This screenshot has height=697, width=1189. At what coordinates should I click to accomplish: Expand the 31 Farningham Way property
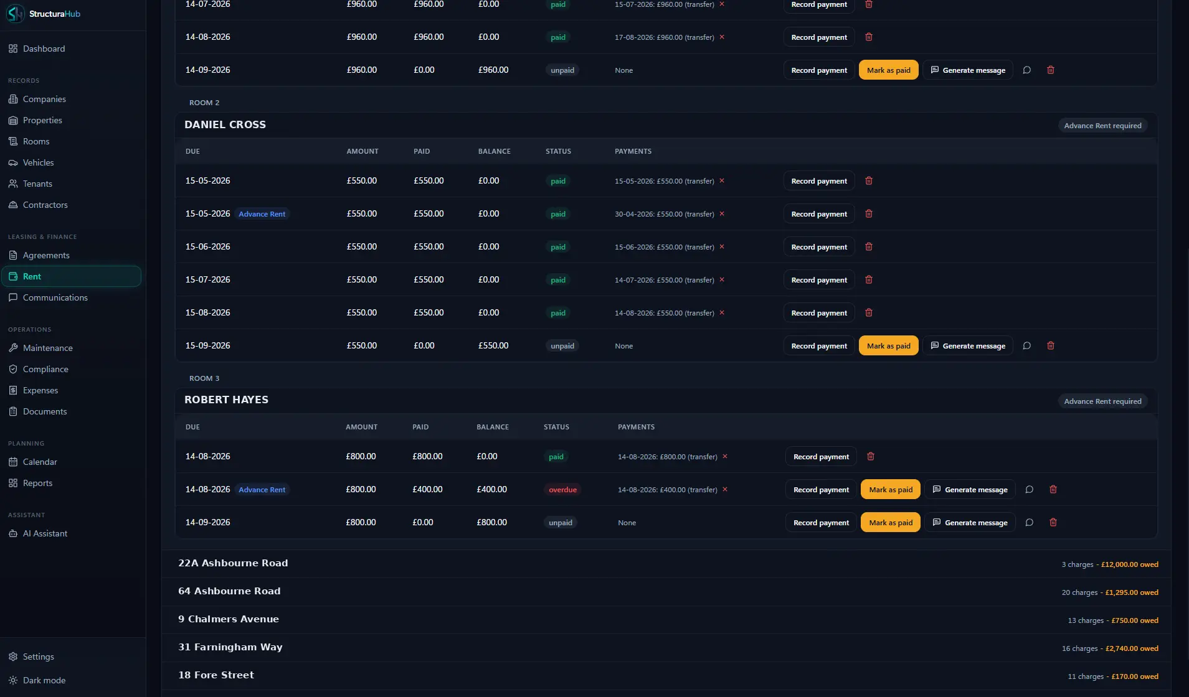pyautogui.click(x=666, y=647)
